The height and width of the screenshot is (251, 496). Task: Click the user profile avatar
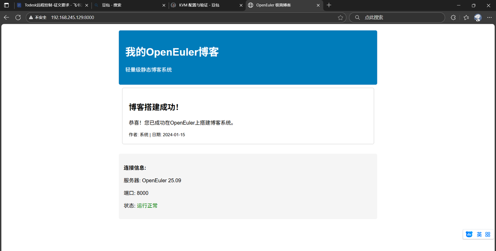pyautogui.click(x=478, y=17)
